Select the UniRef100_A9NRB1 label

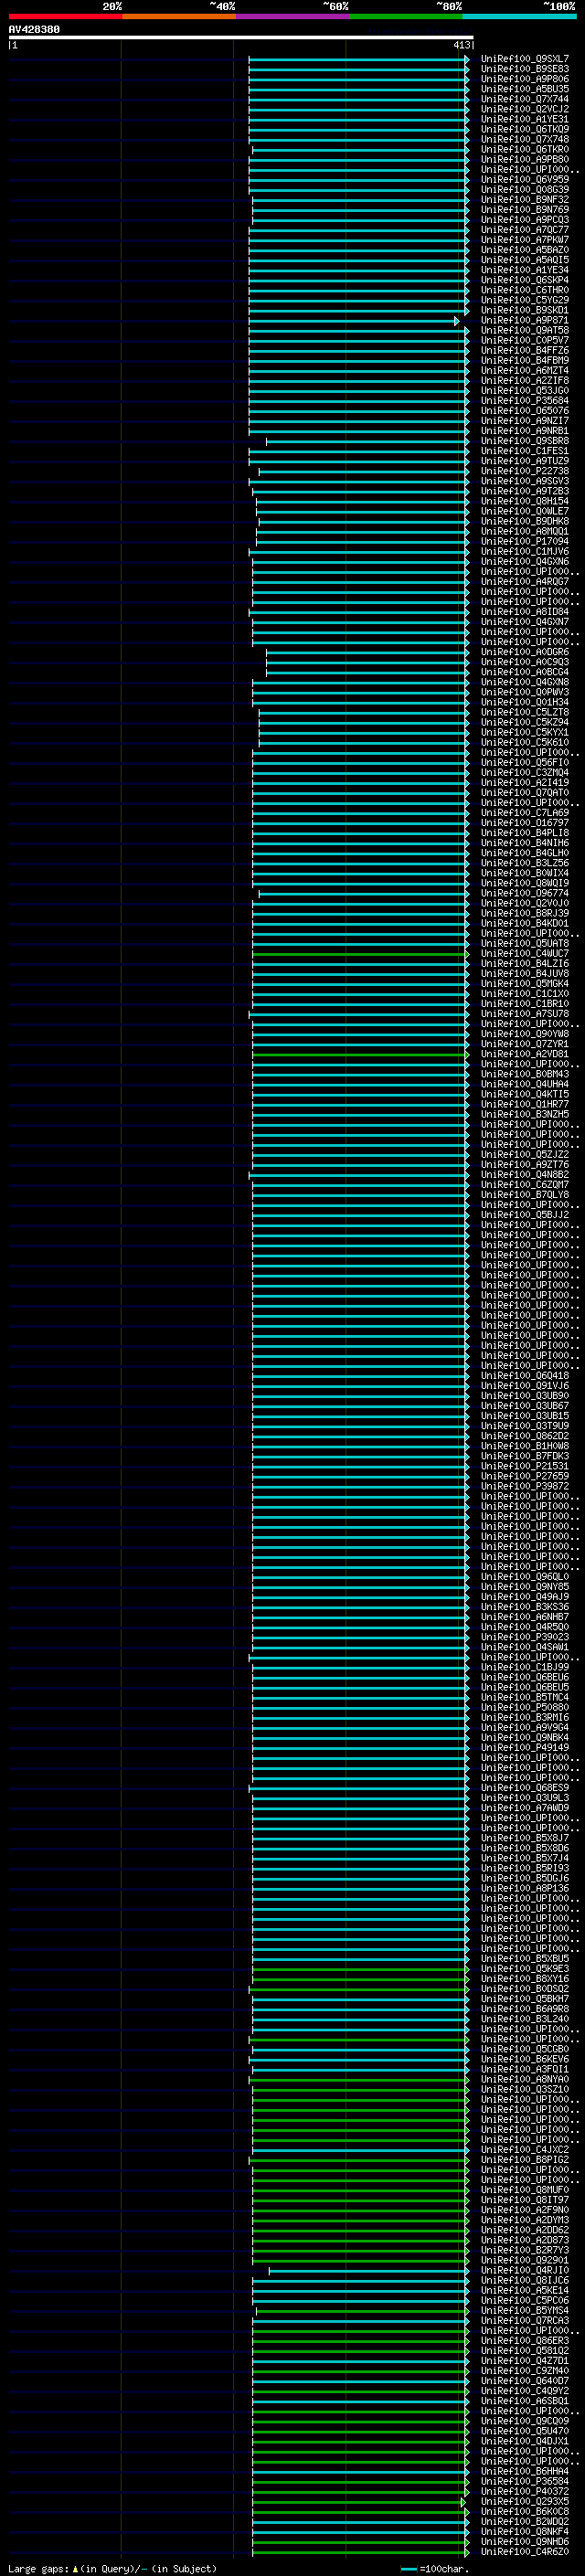pyautogui.click(x=524, y=431)
